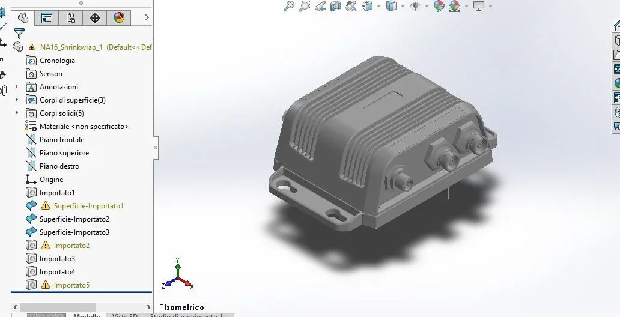Screen dimensions: 620x317
Task: Toggle the Hide/Show Items eye icon
Action: (415, 6)
